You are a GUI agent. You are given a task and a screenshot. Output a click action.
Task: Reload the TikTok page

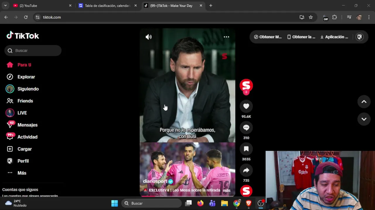coord(26,17)
